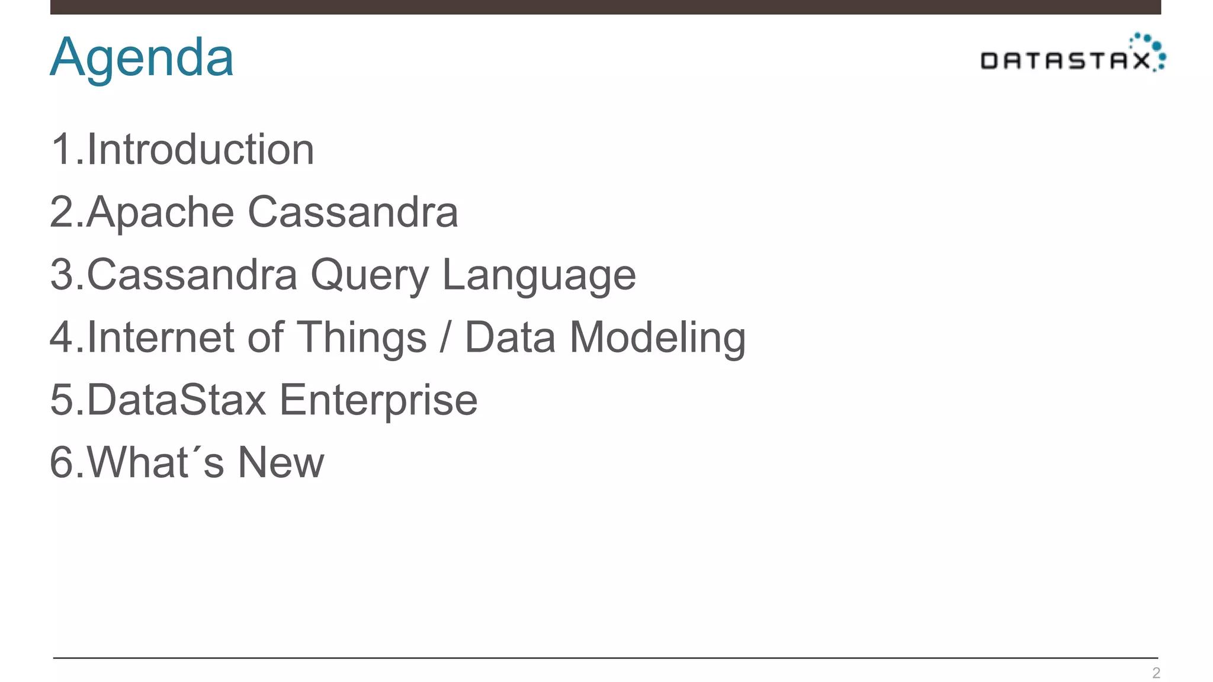Click the word New in item six
This screenshot has width=1213, height=682.
[x=281, y=462]
